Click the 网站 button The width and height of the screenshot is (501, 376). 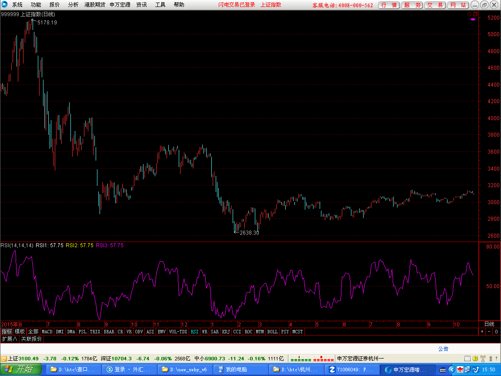(458, 5)
